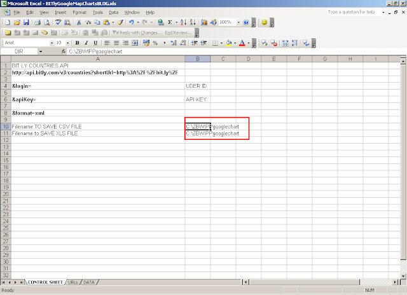Switch to the DATA sheet tab
This screenshot has height=295, width=407.
coord(89,282)
